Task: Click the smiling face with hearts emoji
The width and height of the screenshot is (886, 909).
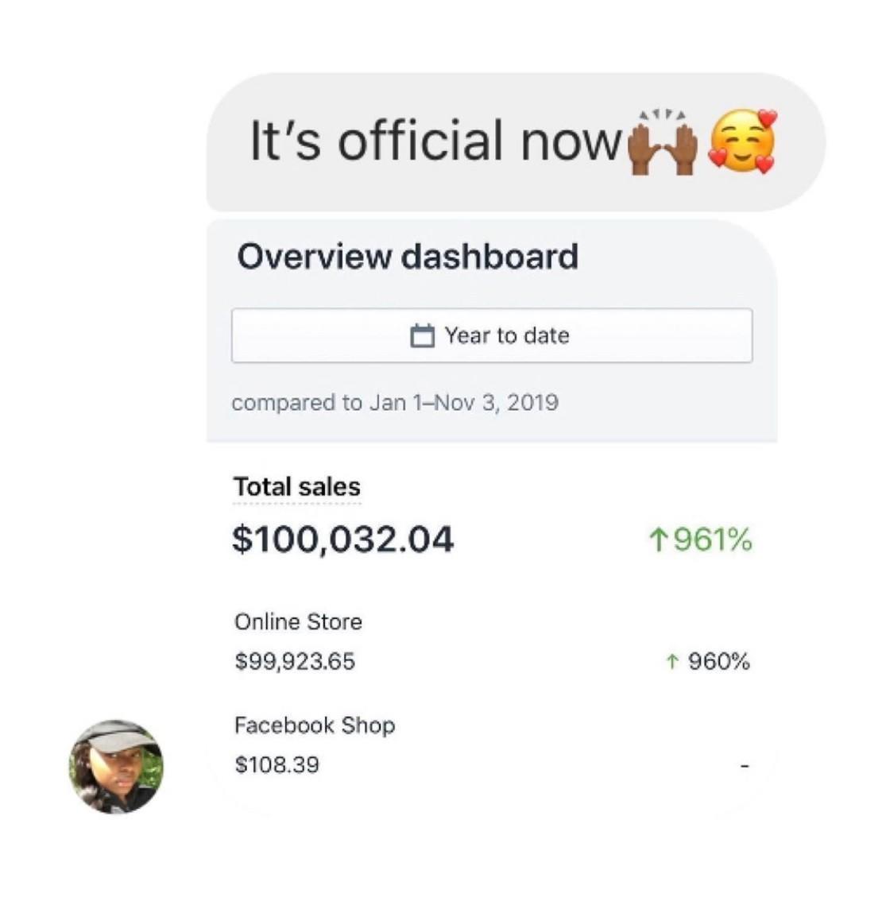Action: (x=742, y=141)
